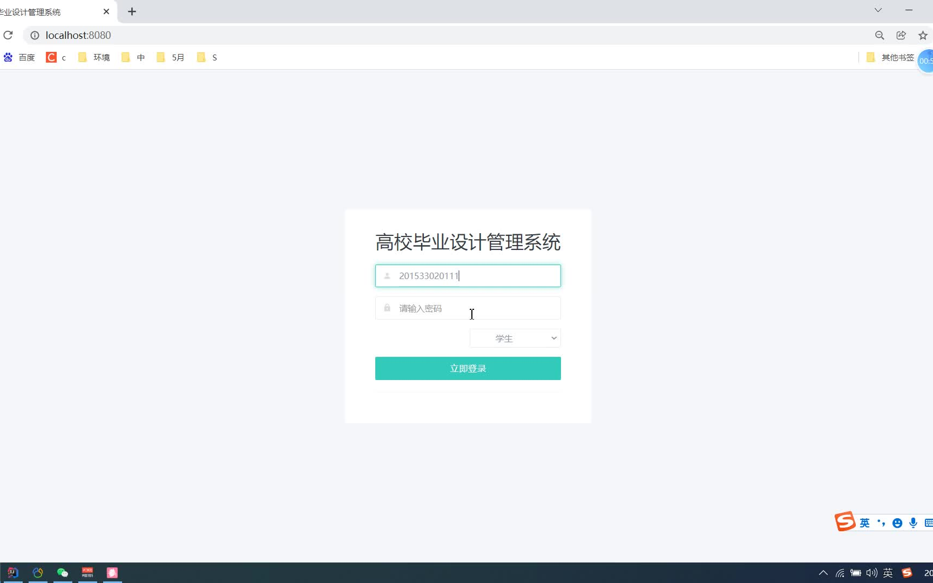Click the network Wi-Fi tray indicator
This screenshot has height=583, width=933.
pos(839,573)
